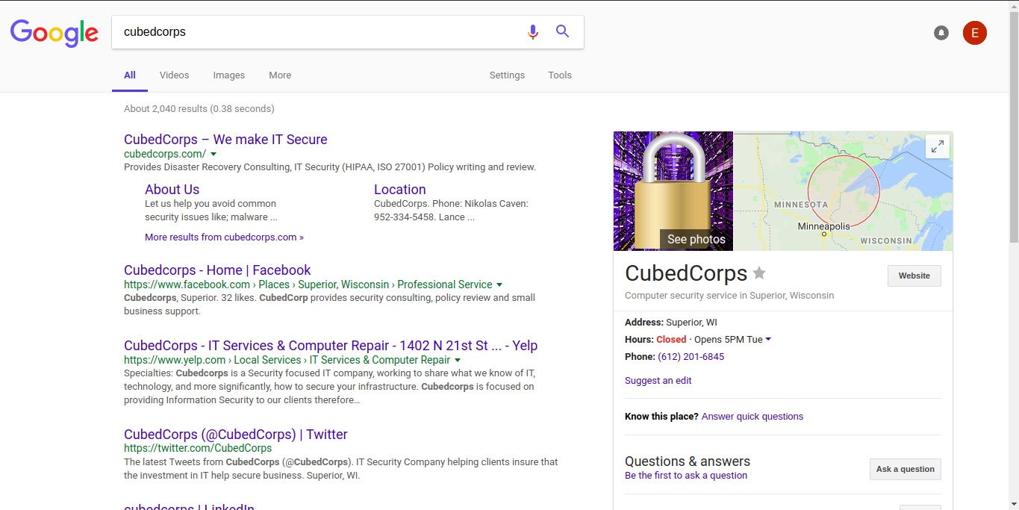Select the All search tab
This screenshot has height=510, width=1019.
tap(130, 75)
